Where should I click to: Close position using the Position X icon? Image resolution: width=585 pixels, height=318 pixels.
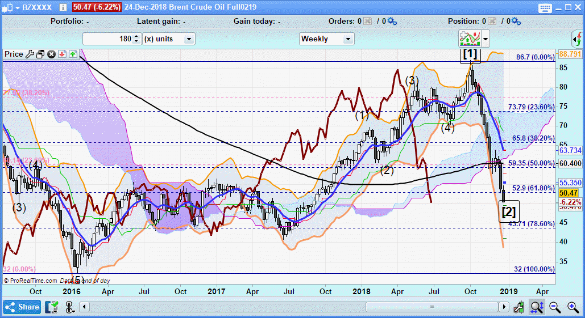pyautogui.click(x=492, y=21)
